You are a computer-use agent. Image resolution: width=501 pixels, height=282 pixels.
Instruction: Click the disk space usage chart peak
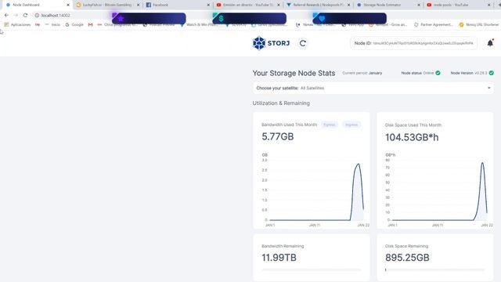[x=482, y=163]
